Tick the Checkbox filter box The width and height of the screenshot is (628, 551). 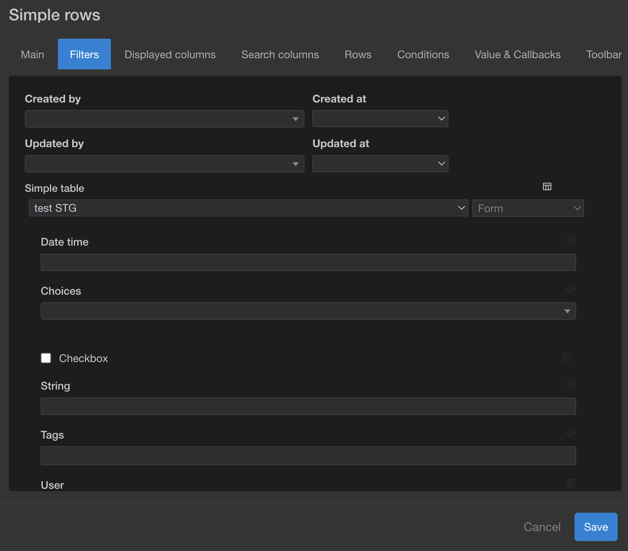coord(46,358)
